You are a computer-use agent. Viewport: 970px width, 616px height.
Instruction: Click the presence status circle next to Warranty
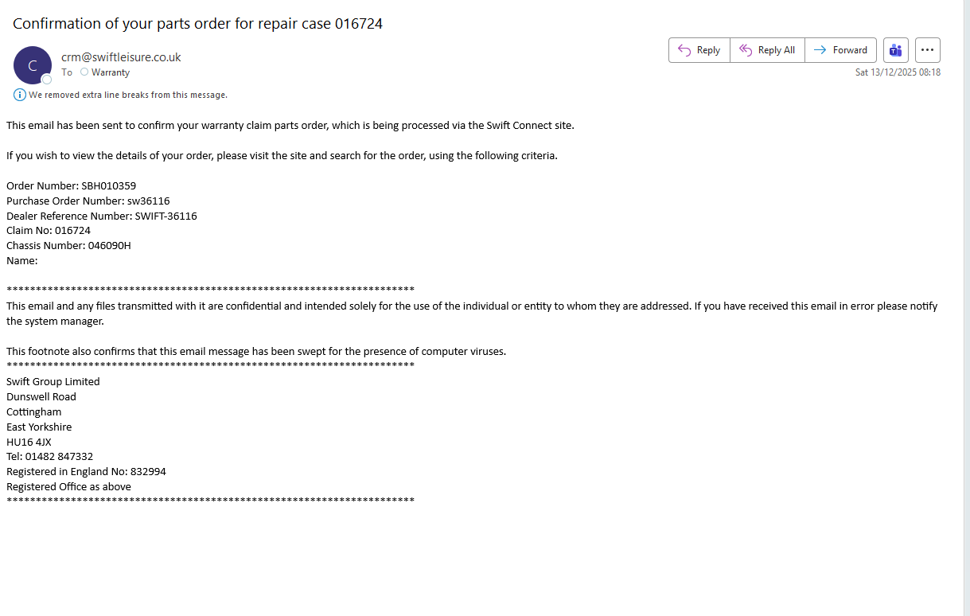coord(84,72)
